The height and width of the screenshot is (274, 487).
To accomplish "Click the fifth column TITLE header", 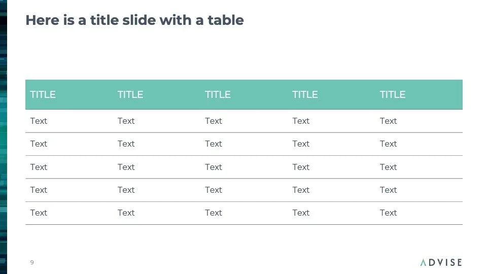I will 393,94.
